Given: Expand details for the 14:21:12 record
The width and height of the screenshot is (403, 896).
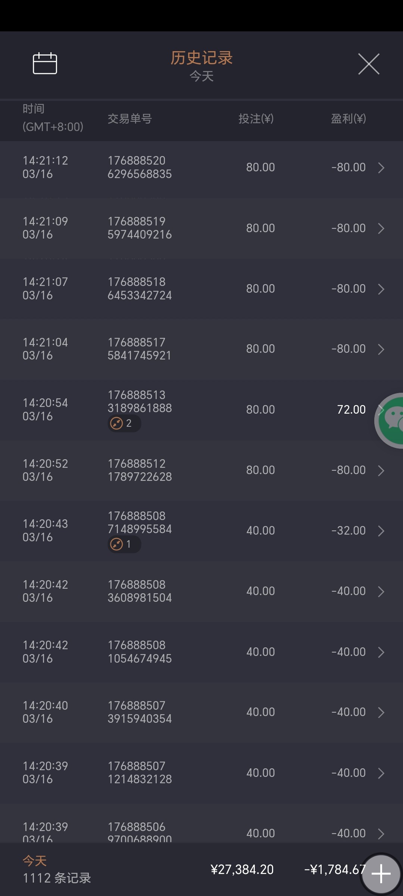Looking at the screenshot, I should 381,168.
